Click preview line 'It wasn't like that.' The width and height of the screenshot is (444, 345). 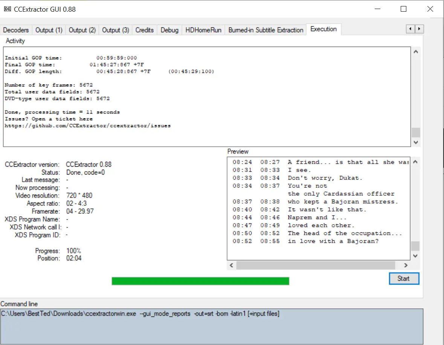tap(327, 210)
